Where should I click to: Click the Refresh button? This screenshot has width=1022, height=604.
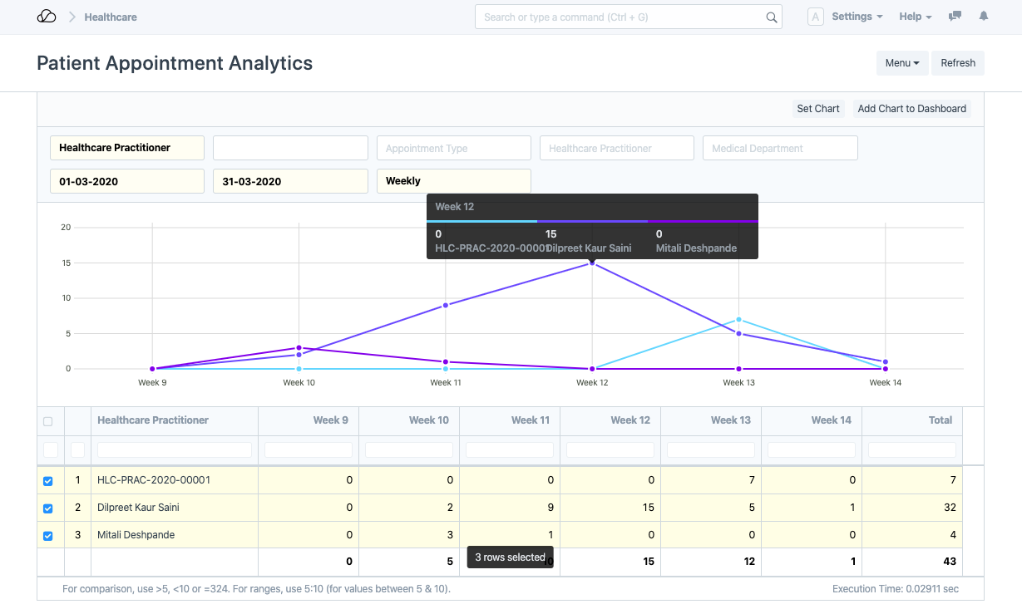[958, 63]
